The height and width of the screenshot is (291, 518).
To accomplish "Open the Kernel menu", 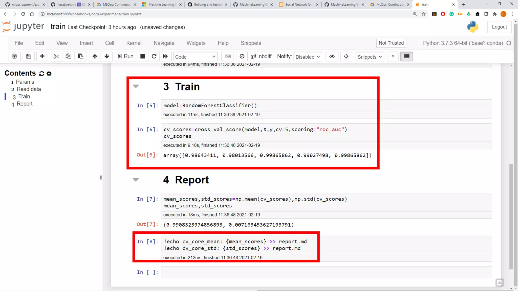I will click(x=134, y=43).
